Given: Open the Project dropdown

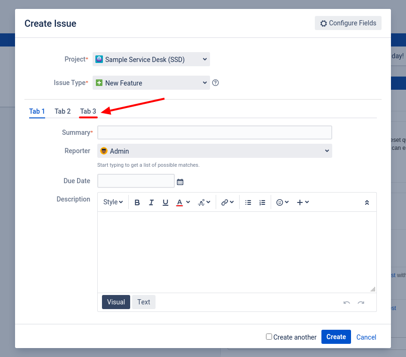Looking at the screenshot, I should click(x=151, y=59).
